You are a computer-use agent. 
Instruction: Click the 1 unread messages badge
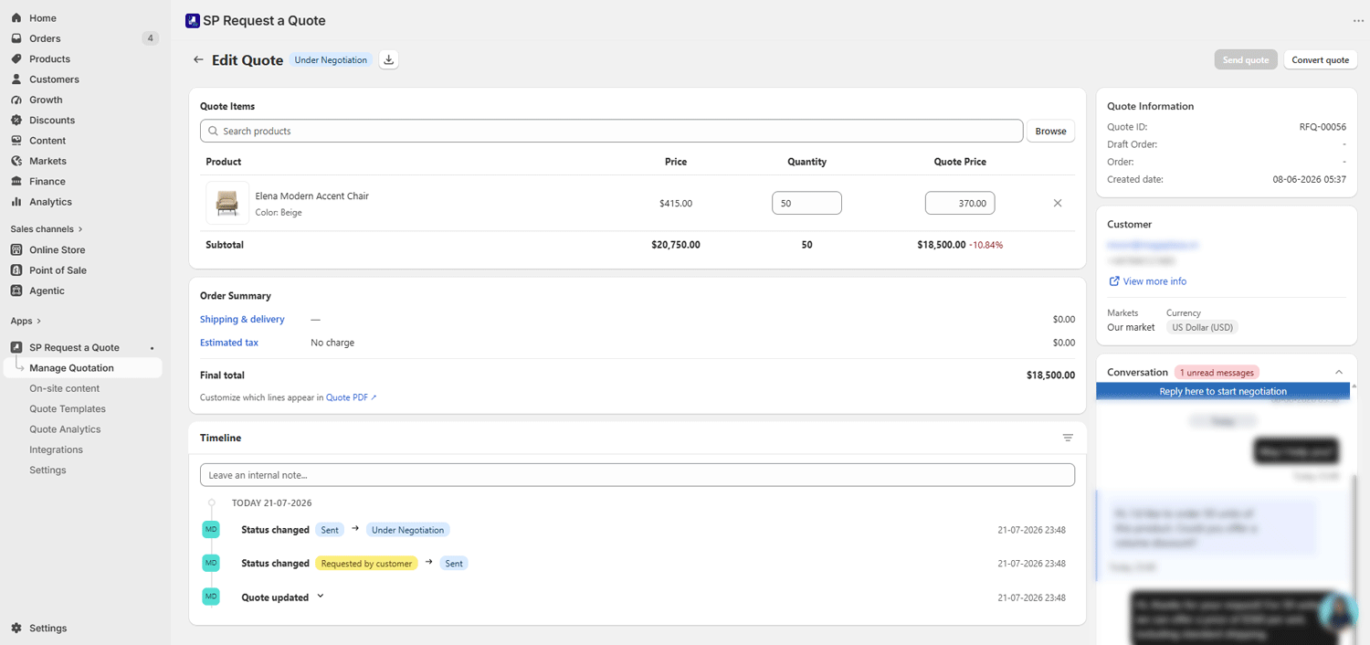click(1217, 373)
